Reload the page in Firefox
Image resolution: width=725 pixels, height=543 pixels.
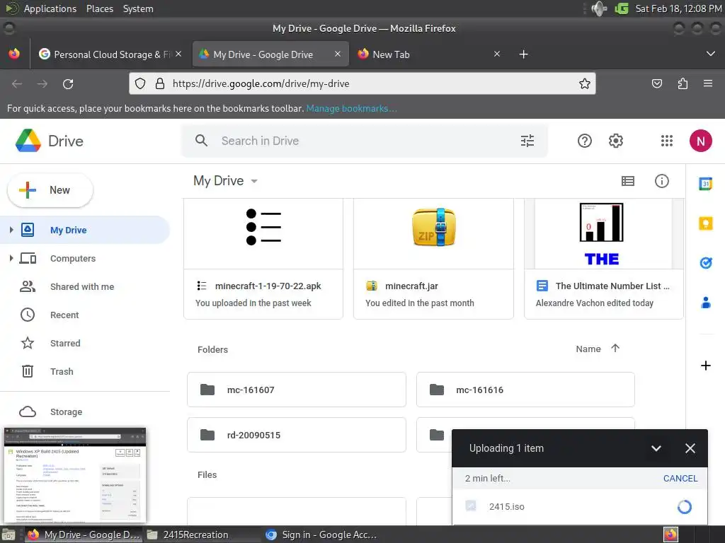(68, 83)
